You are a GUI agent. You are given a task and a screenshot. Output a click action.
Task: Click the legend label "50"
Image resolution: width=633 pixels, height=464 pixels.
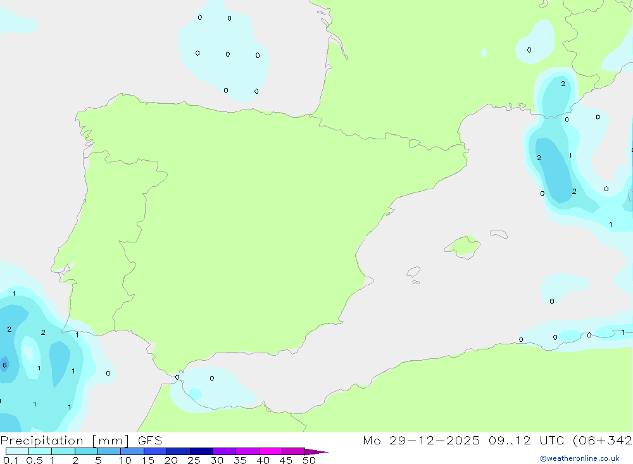pyautogui.click(x=310, y=460)
